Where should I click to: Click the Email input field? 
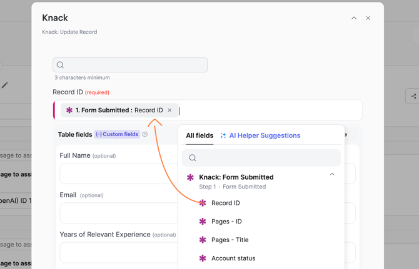118,213
